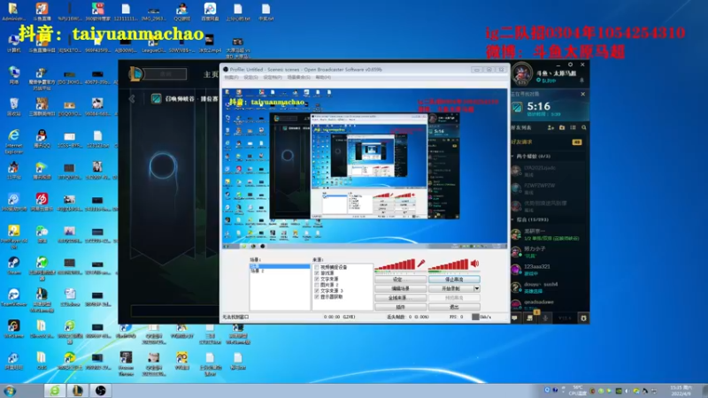The height and width of the screenshot is (398, 708).
Task: Click the add friend icon in League client
Action: pos(550,127)
